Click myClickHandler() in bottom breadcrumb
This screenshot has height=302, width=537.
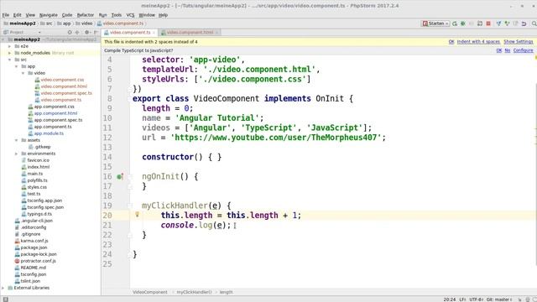(194, 293)
